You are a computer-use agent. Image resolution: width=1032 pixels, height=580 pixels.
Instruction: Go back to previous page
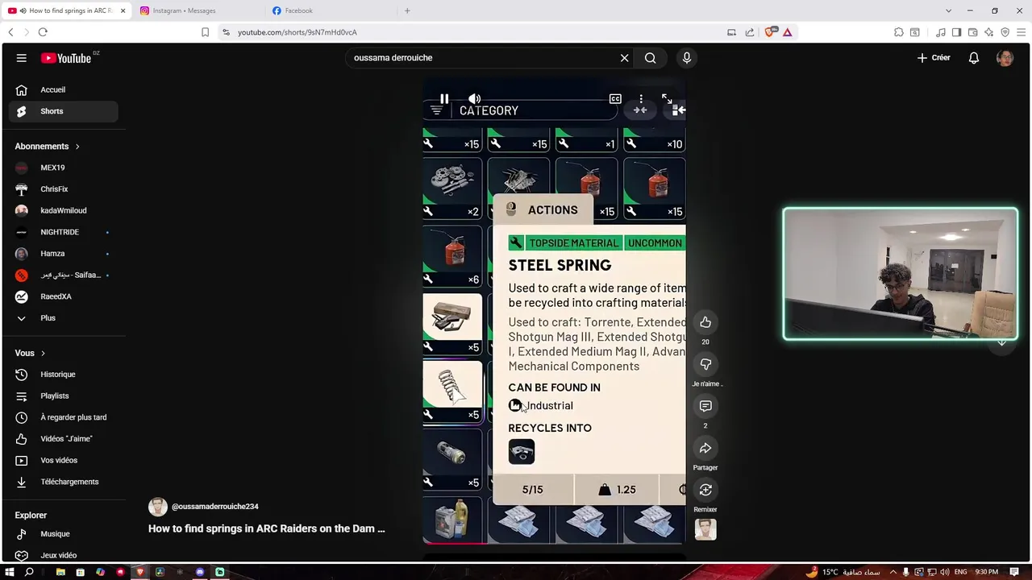pos(10,32)
